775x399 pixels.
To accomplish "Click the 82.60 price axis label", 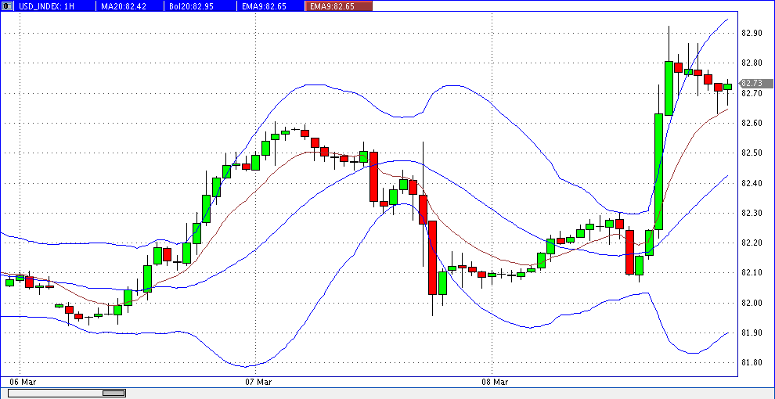I will [752, 123].
